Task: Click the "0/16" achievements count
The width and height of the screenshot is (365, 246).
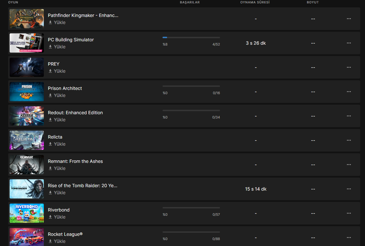Action: pyautogui.click(x=216, y=93)
